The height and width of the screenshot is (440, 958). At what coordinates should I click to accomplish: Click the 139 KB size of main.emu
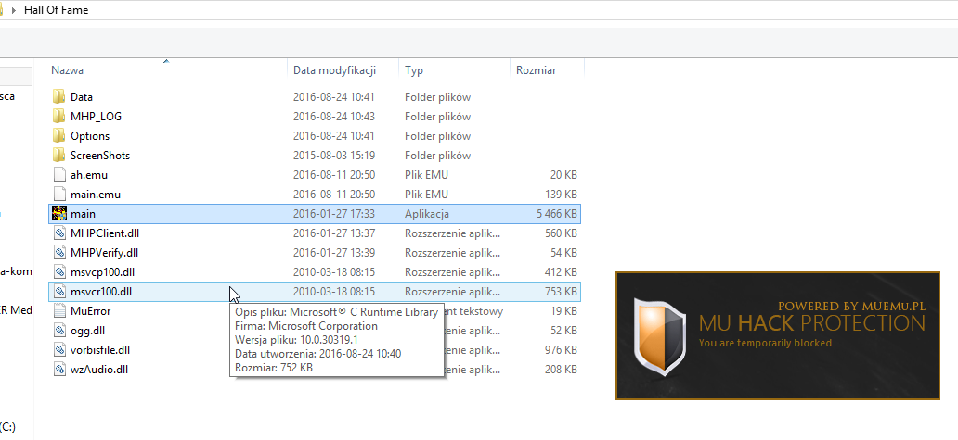coord(561,195)
